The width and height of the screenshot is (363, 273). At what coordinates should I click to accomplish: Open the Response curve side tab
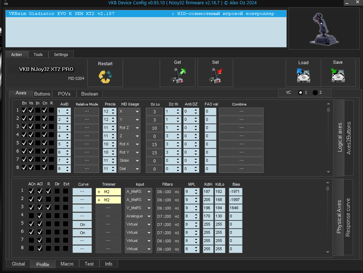tap(348, 217)
